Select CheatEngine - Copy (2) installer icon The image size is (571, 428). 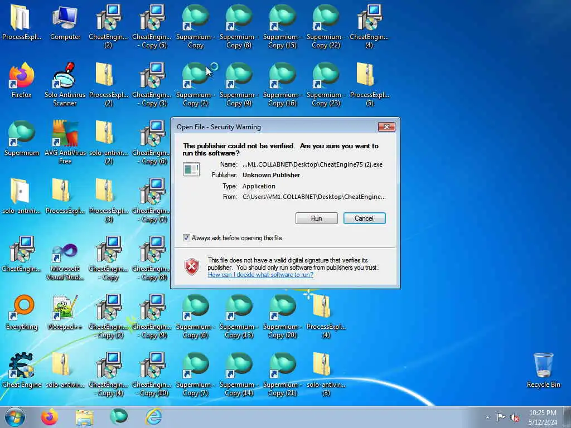(x=109, y=317)
